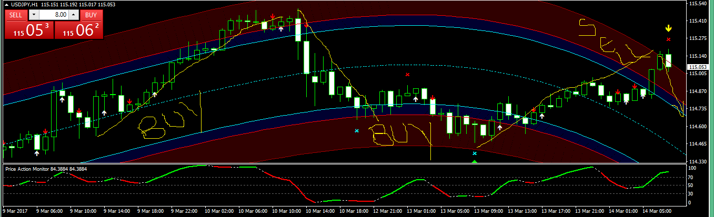714x217 pixels.
Task: Click the BUY one-click trading button
Action: (x=91, y=15)
